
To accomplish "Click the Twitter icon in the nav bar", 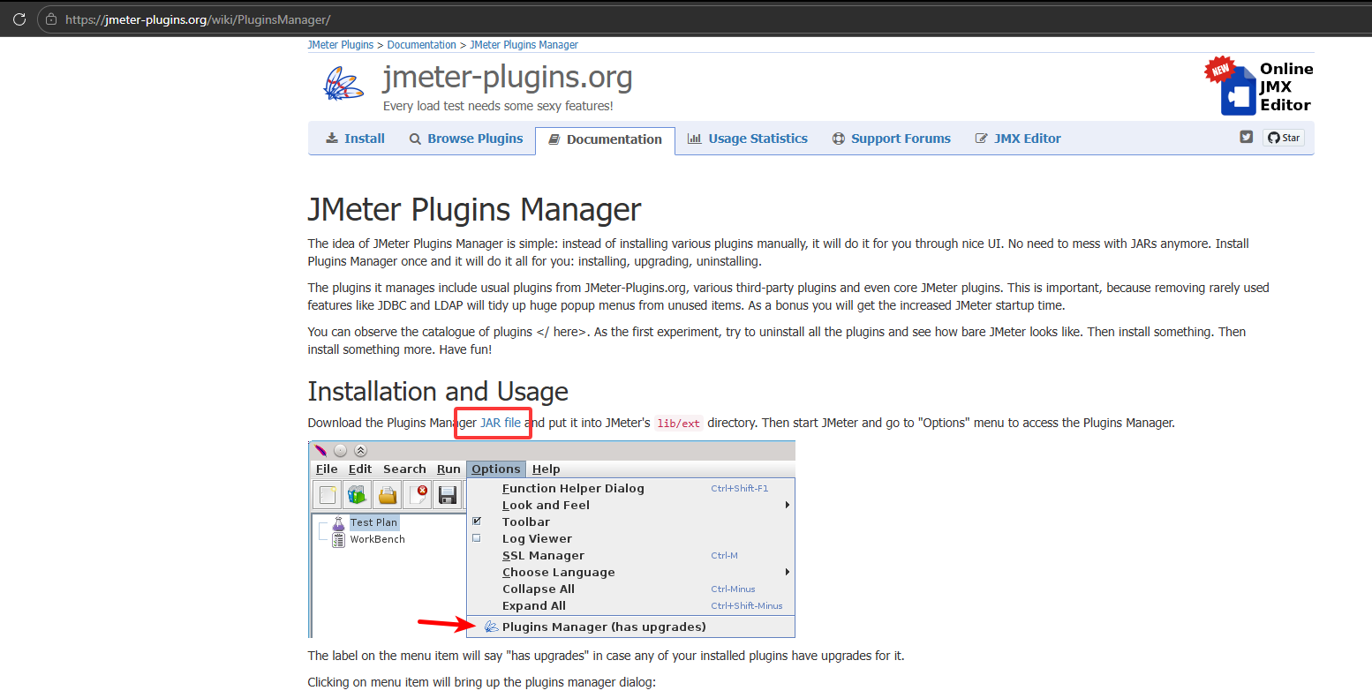I will 1246,137.
